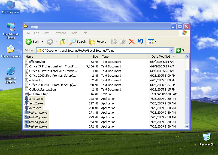Sort by the Name column header
The width and height of the screenshot is (218, 155).
pos(50,57)
